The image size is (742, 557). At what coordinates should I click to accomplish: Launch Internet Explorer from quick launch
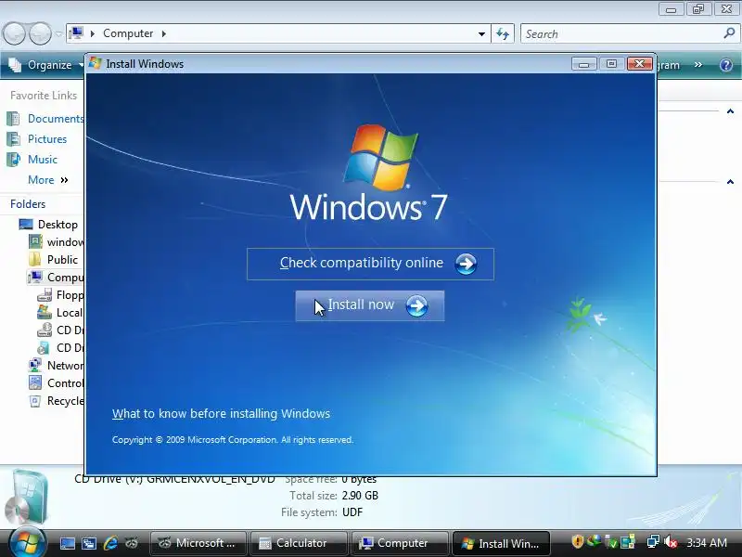coord(110,543)
